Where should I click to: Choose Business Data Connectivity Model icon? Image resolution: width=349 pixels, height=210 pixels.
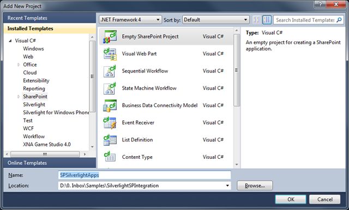pos(110,106)
